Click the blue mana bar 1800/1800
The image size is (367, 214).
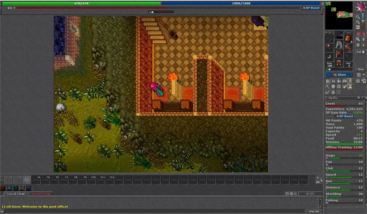(241, 3)
